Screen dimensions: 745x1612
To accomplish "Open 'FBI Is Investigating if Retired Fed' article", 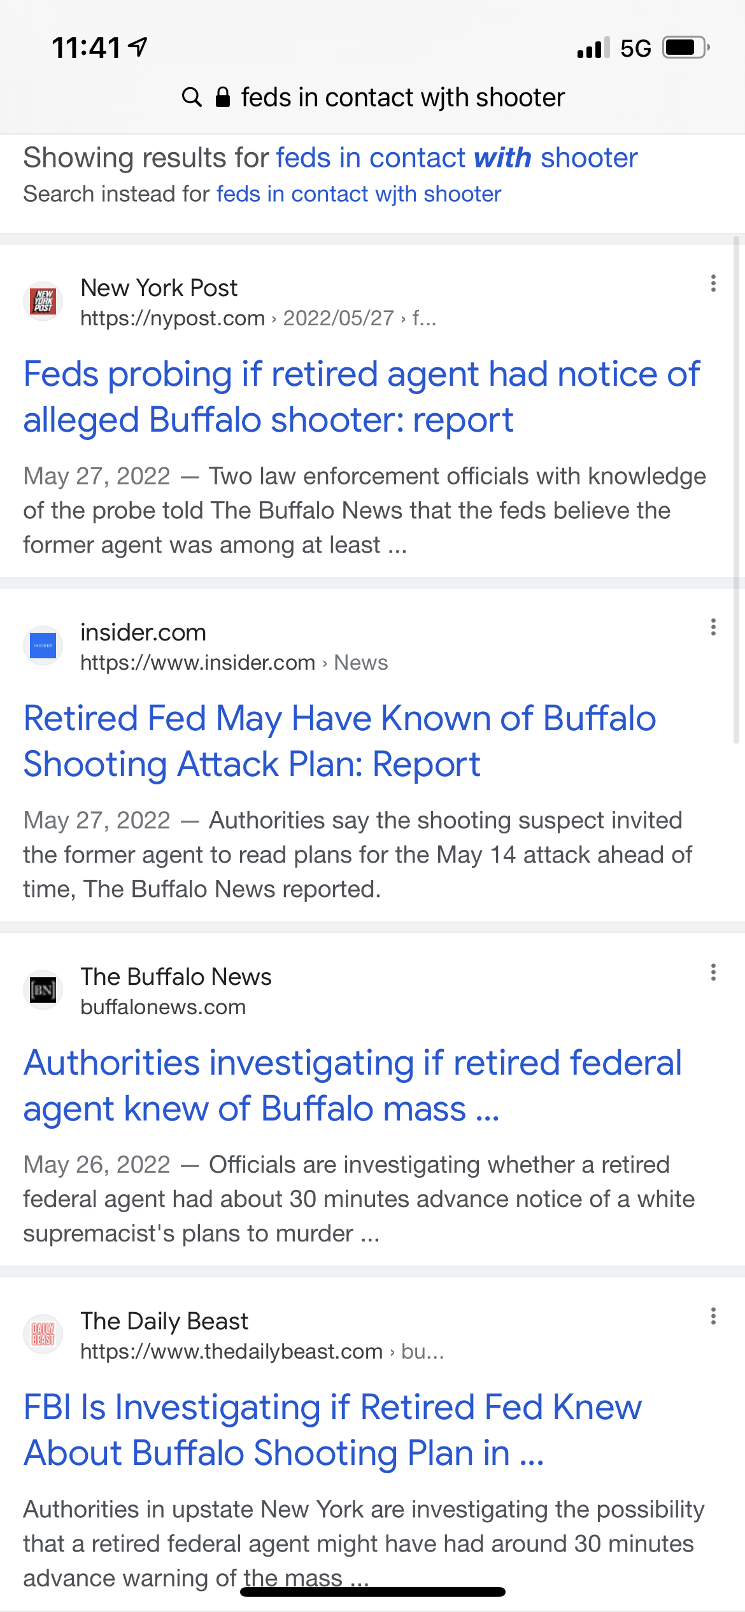I will [x=332, y=1430].
